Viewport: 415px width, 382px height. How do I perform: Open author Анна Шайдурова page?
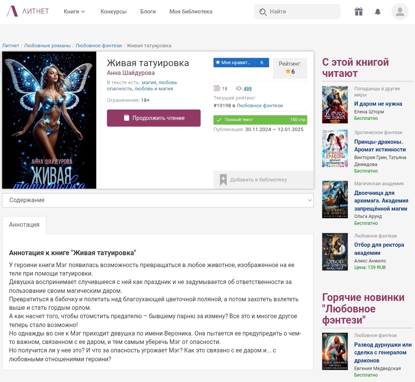tap(131, 73)
